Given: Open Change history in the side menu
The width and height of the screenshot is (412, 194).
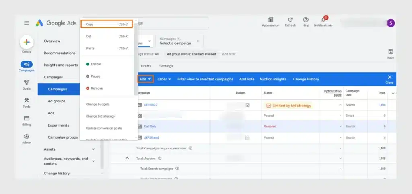Looking at the screenshot, I should point(57,173).
